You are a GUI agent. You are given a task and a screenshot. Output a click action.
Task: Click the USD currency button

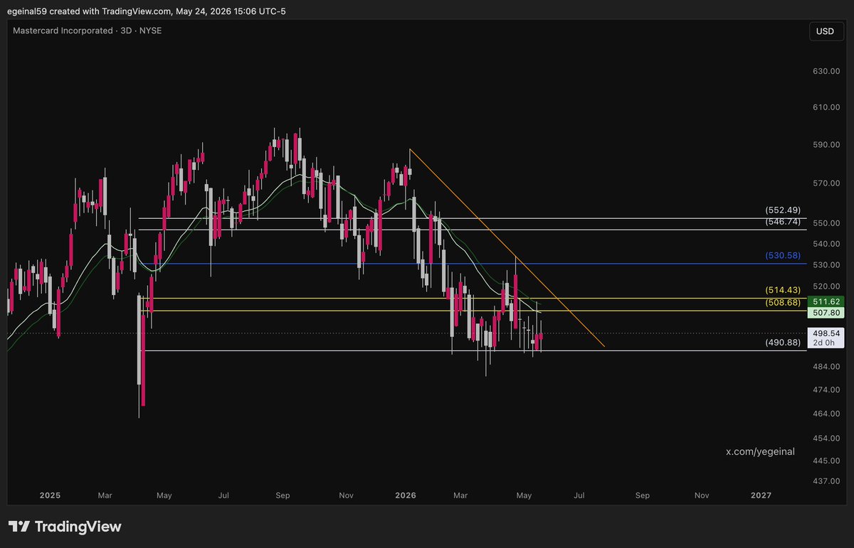coord(825,31)
